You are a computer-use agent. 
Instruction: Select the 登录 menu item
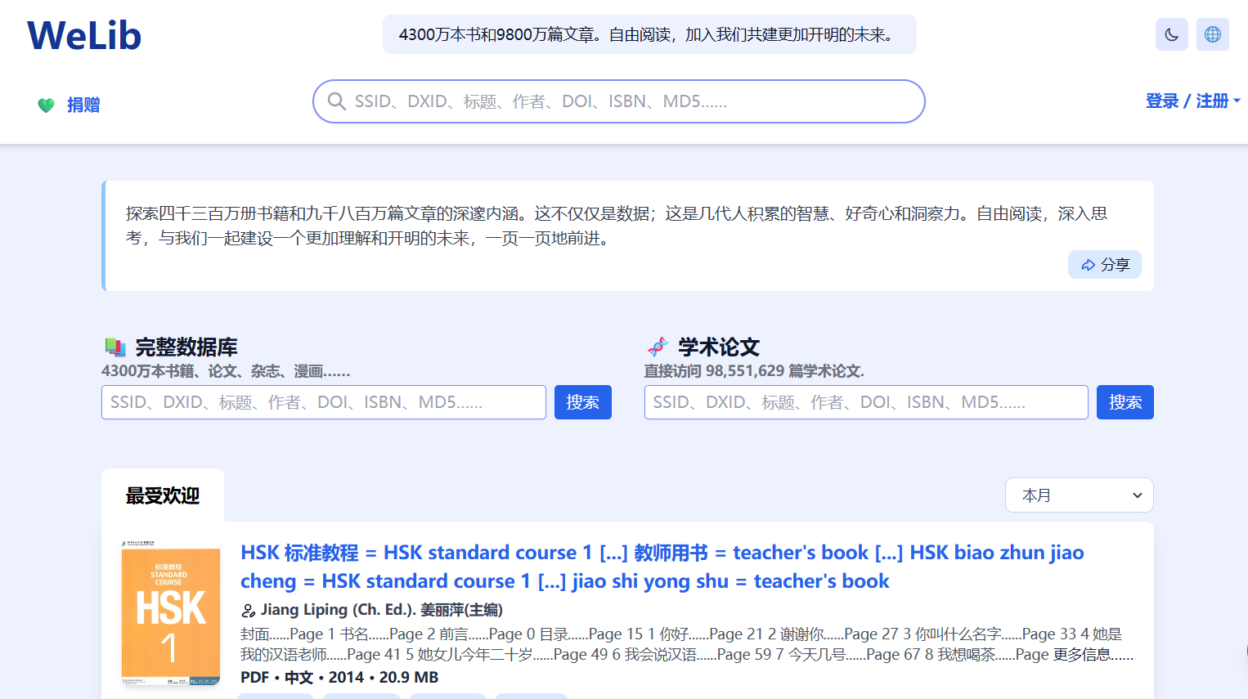click(x=1161, y=101)
